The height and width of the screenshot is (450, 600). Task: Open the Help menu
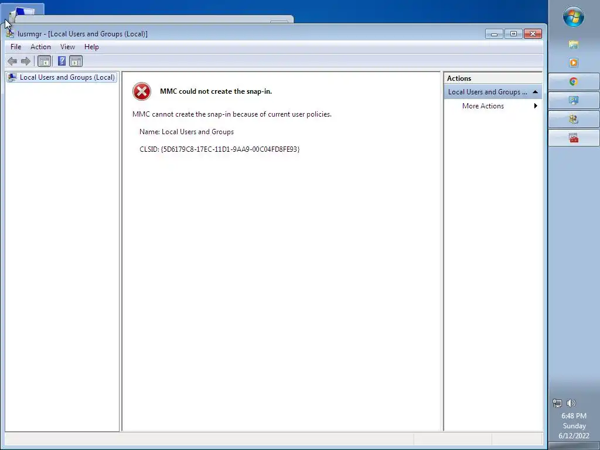[91, 47]
